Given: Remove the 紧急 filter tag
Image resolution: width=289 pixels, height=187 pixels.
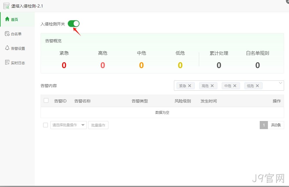Looking at the screenshot, I should (190, 86).
